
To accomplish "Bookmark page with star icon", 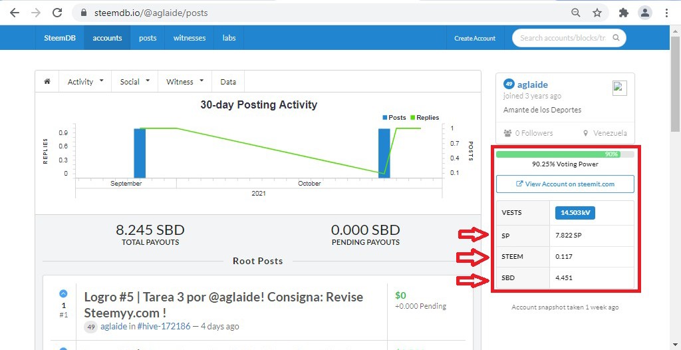I will coord(597,13).
